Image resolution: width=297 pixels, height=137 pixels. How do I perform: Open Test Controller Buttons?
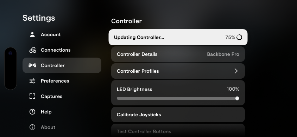coord(178,130)
